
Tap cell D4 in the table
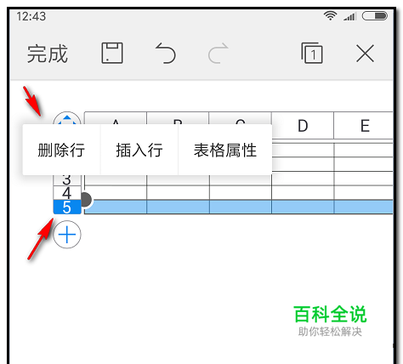click(x=303, y=193)
